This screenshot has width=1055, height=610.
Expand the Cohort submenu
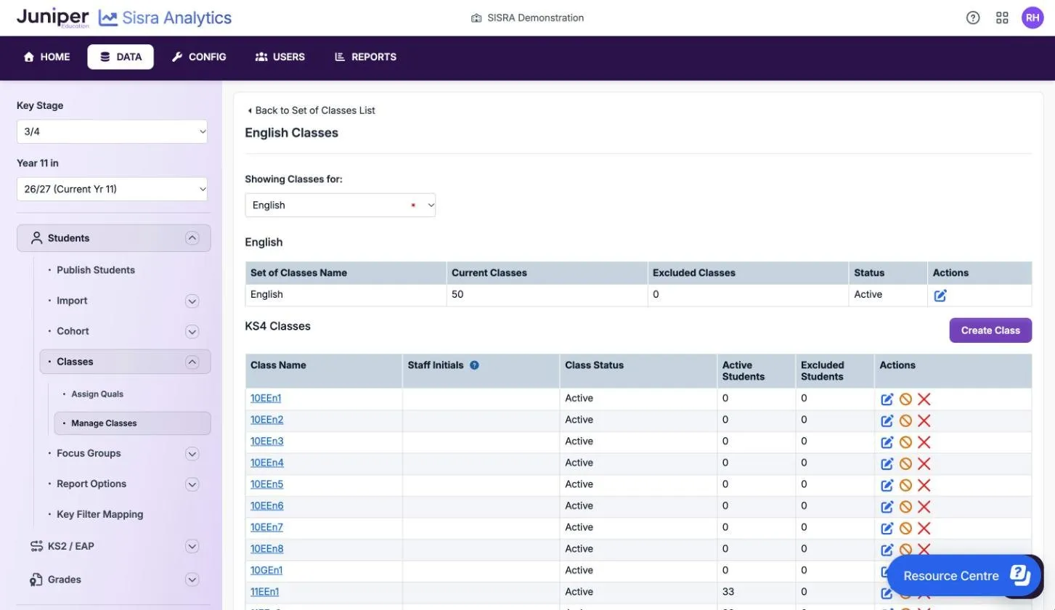click(192, 331)
